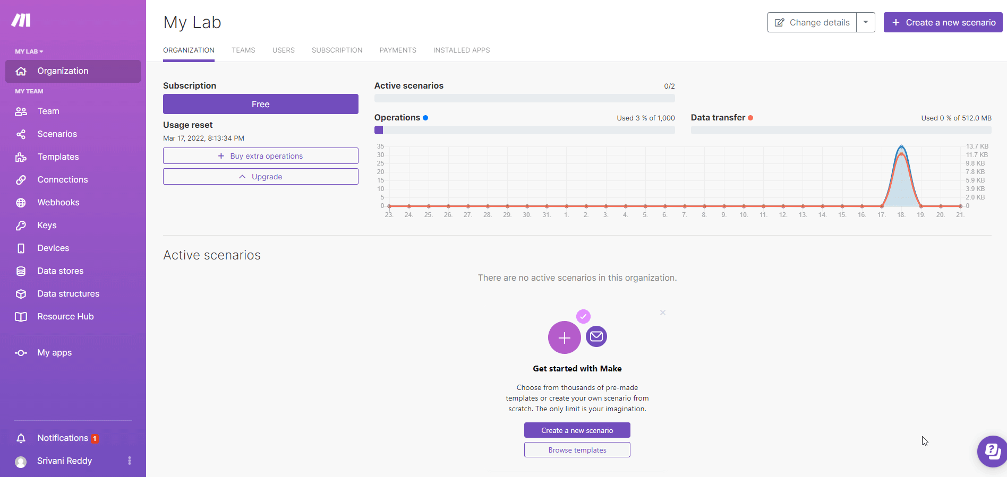Click the Data stores database icon
The width and height of the screenshot is (1007, 477).
21,271
